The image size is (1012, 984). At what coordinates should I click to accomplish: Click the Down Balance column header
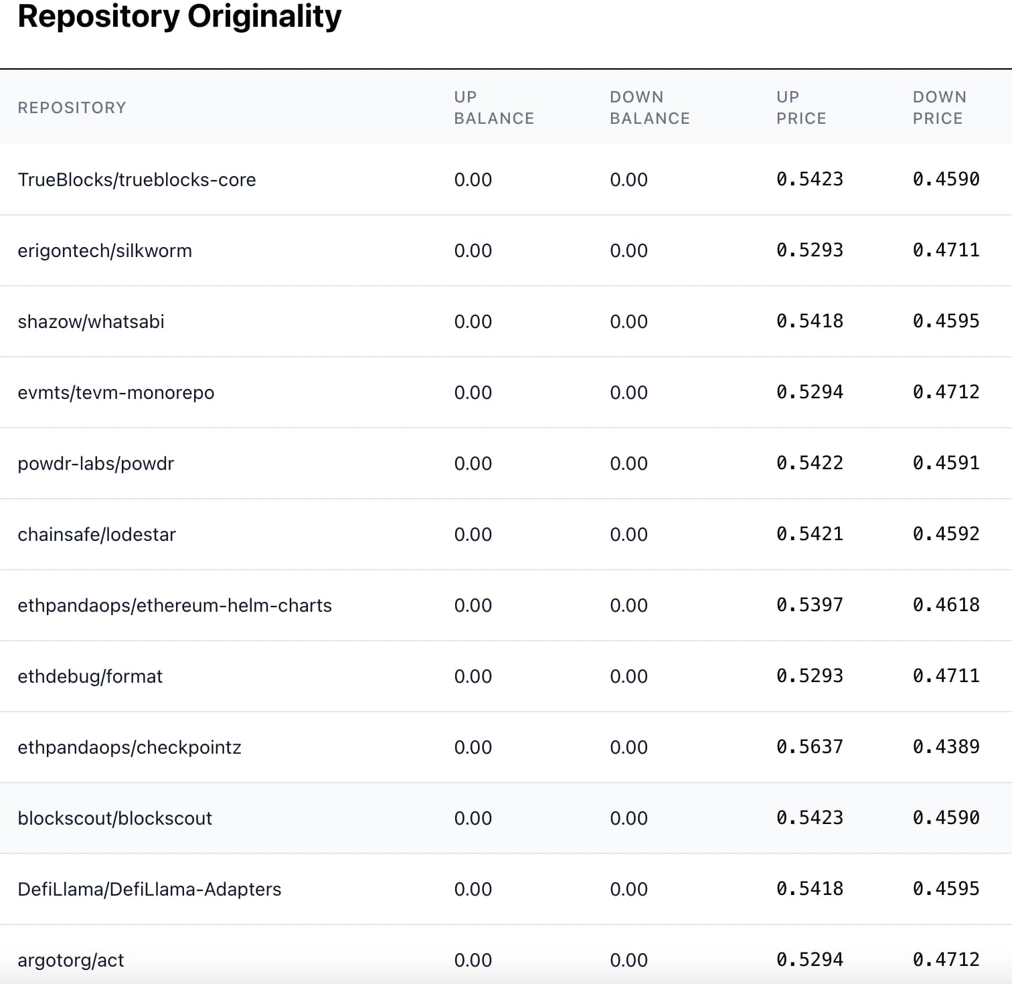[x=649, y=108]
